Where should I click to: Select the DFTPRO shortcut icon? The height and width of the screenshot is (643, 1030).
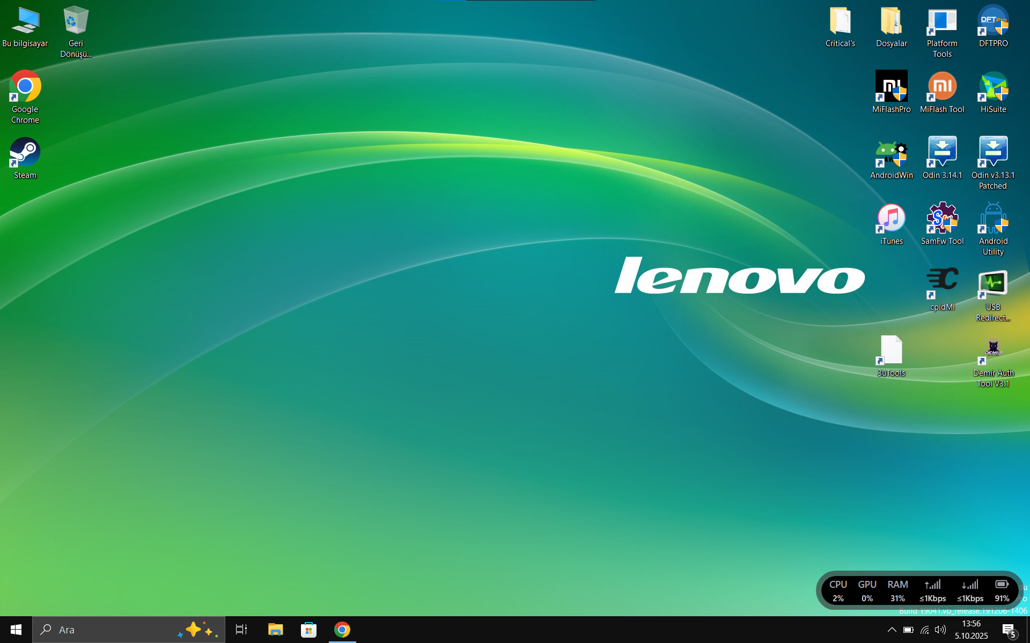point(993,27)
